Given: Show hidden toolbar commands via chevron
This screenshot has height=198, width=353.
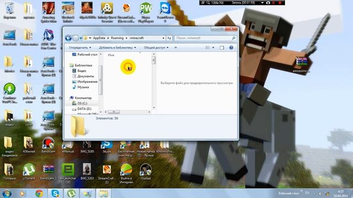Looking at the screenshot, I should 175,48.
